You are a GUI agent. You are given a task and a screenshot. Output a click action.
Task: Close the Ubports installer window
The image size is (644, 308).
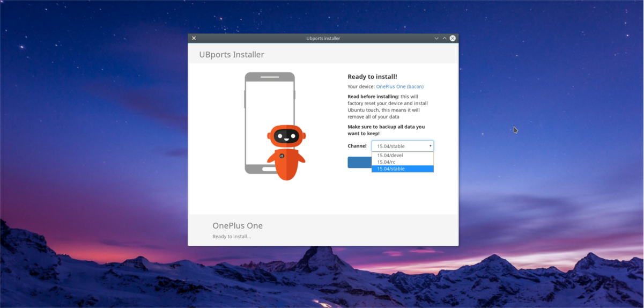tap(453, 38)
